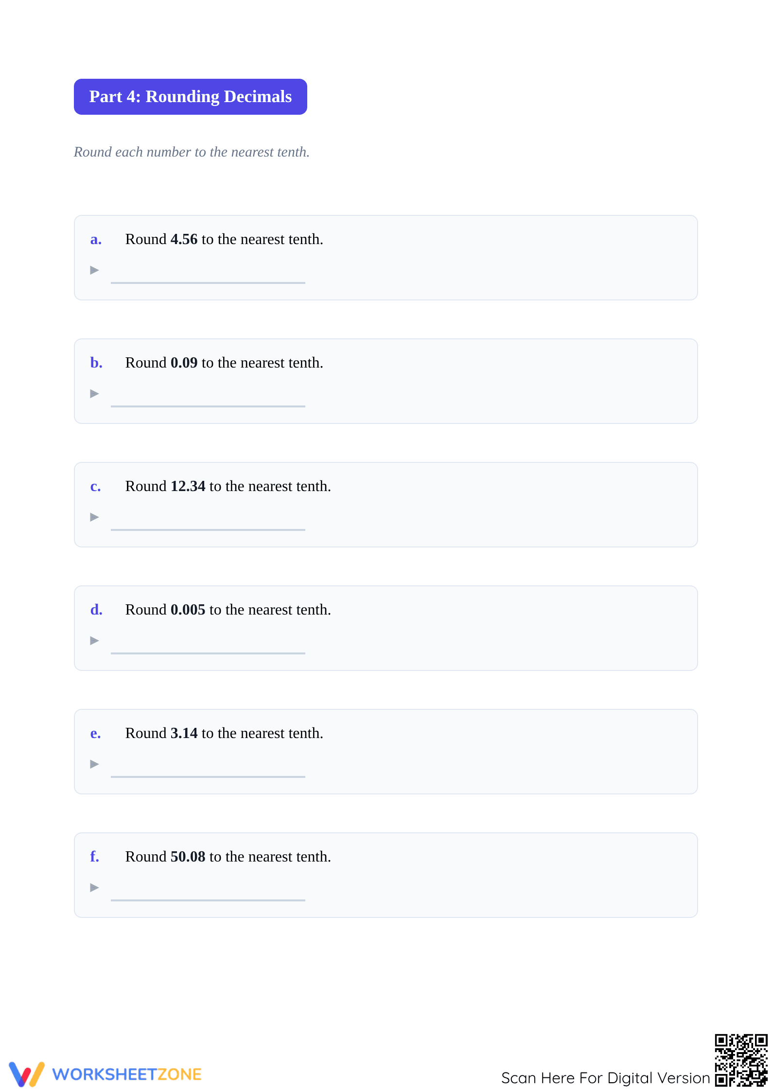Click the answer line for 0.005
772x1091 pixels.
[x=208, y=653]
